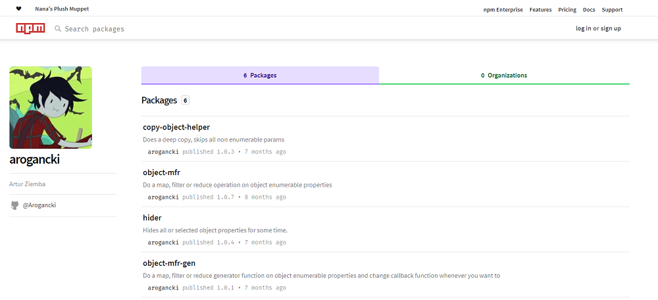
Task: Open the Features page link
Action: coord(540,10)
